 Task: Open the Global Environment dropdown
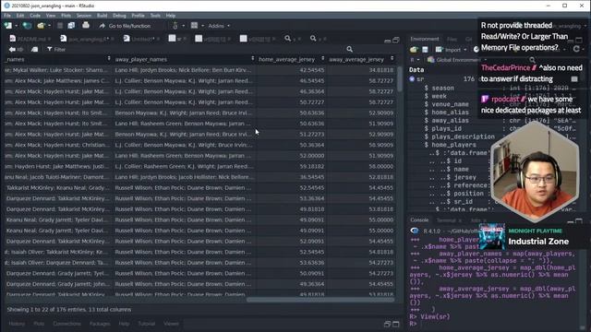(486, 60)
